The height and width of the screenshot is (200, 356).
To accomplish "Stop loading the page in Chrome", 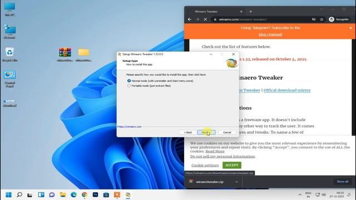I will click(x=205, y=19).
